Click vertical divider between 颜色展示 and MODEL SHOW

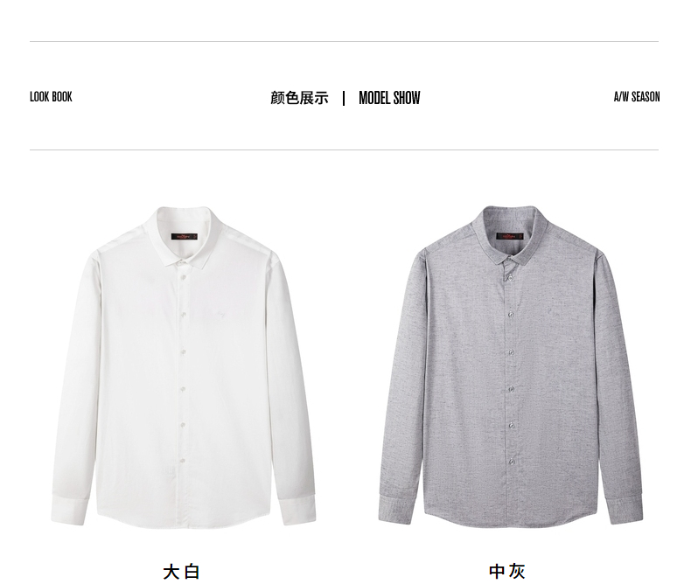[344, 98]
